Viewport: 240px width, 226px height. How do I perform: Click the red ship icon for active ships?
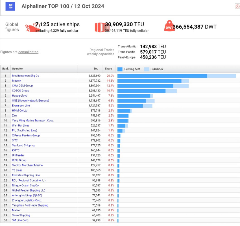pyautogui.click(x=32, y=27)
